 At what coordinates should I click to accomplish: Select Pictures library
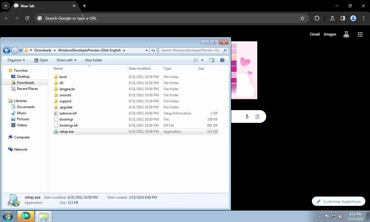pos(23,119)
